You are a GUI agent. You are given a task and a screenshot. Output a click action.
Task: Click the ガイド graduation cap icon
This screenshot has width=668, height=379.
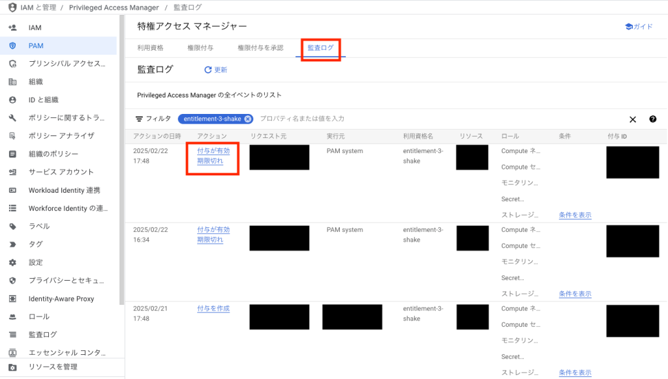tap(629, 27)
